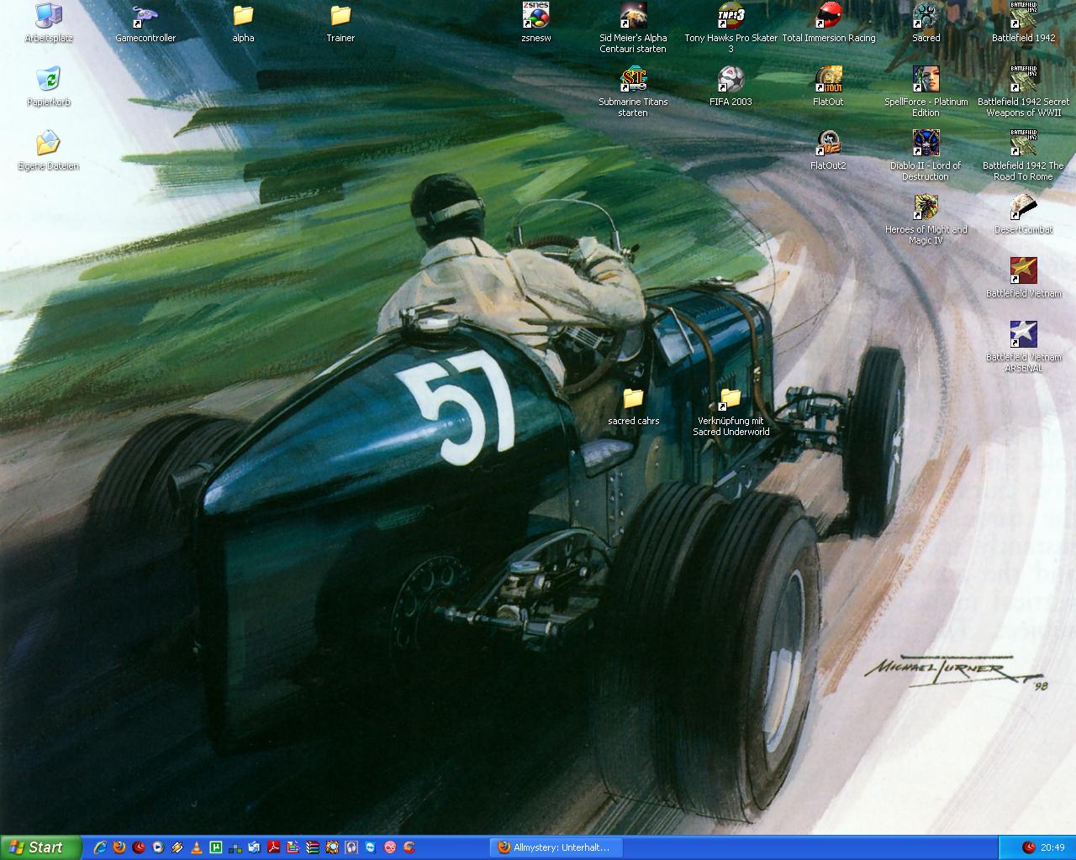
Task: Launch Sid Meier's Alpha Centauri shortcut
Action: pos(633,29)
